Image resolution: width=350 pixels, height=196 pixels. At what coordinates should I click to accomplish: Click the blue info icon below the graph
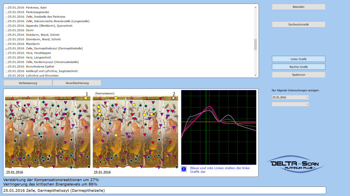pos(184,169)
